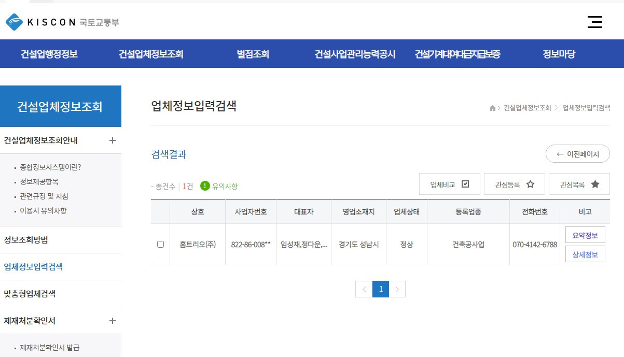Click the 등록업종 column header
The width and height of the screenshot is (624, 357).
pyautogui.click(x=468, y=212)
